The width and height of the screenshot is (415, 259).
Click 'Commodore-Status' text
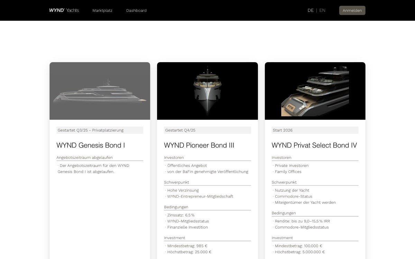pos(294,196)
